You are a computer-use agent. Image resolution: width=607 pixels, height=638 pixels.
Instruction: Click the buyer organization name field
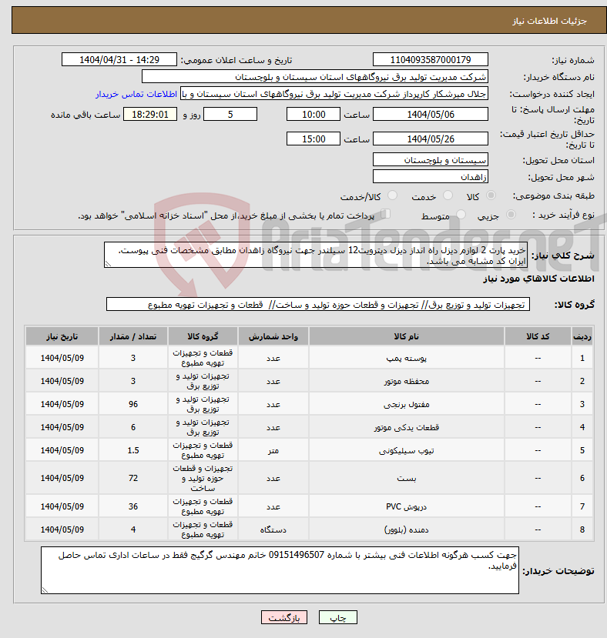click(314, 77)
